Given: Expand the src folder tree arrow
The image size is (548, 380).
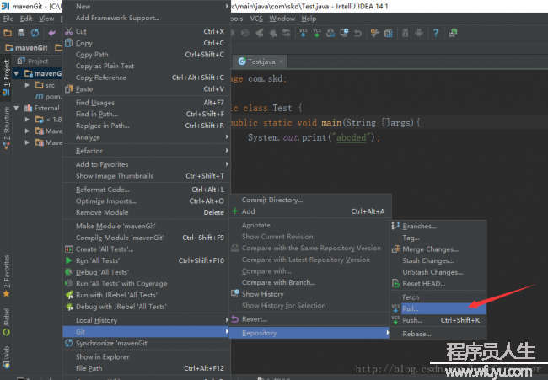Looking at the screenshot, I should pos(27,85).
